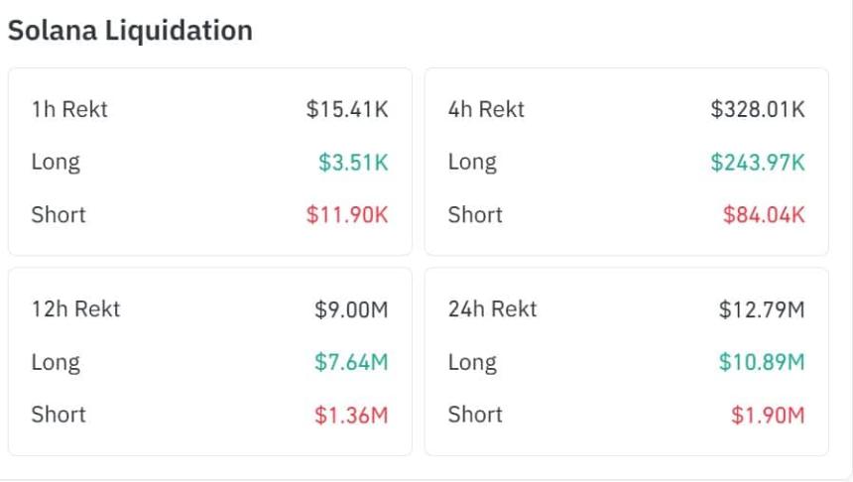
Task: Click the 1h Long value $3.51K
Action: click(x=353, y=162)
